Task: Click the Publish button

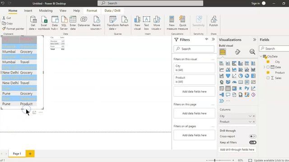Action: click(214, 21)
